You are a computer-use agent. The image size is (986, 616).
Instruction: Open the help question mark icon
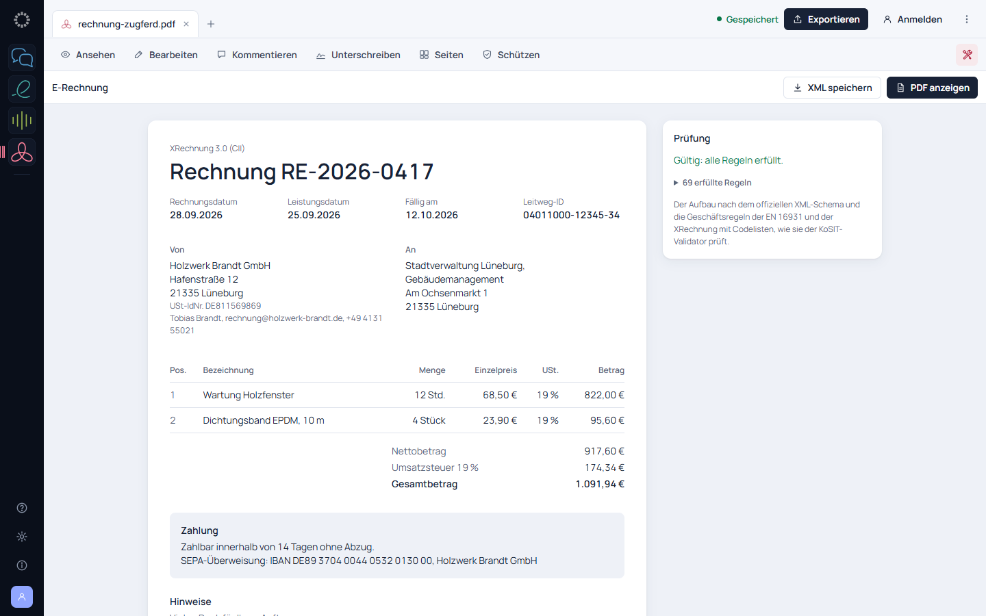(22, 508)
